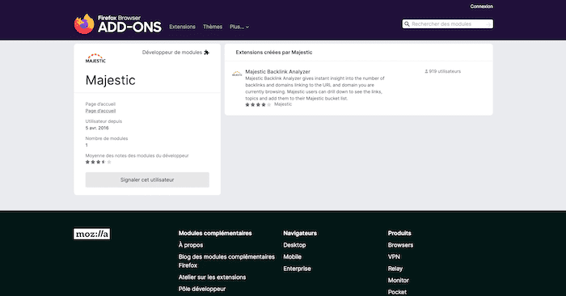Click the user count icon beside 919 utilisateurs
This screenshot has width=566, height=296.
[x=426, y=71]
